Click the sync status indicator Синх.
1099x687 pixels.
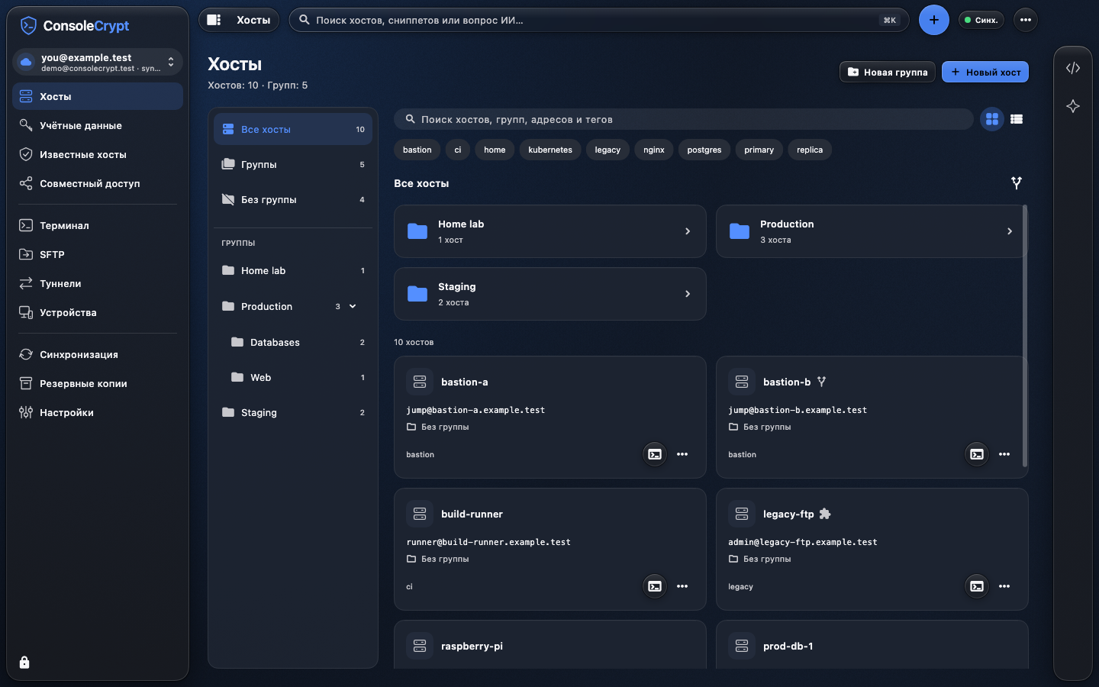(981, 20)
